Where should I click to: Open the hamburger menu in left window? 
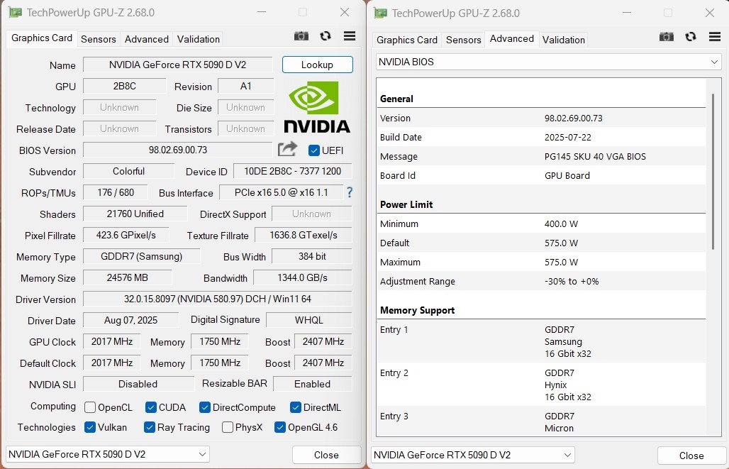point(349,36)
